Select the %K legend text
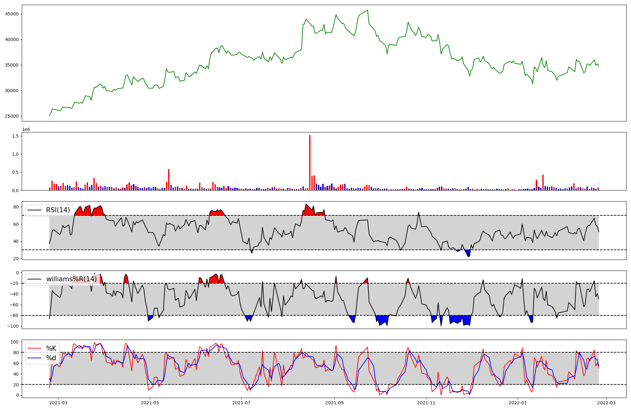This screenshot has width=631, height=410. (51, 348)
